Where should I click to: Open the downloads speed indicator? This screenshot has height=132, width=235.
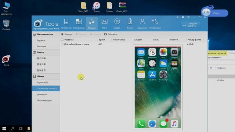click(x=191, y=25)
